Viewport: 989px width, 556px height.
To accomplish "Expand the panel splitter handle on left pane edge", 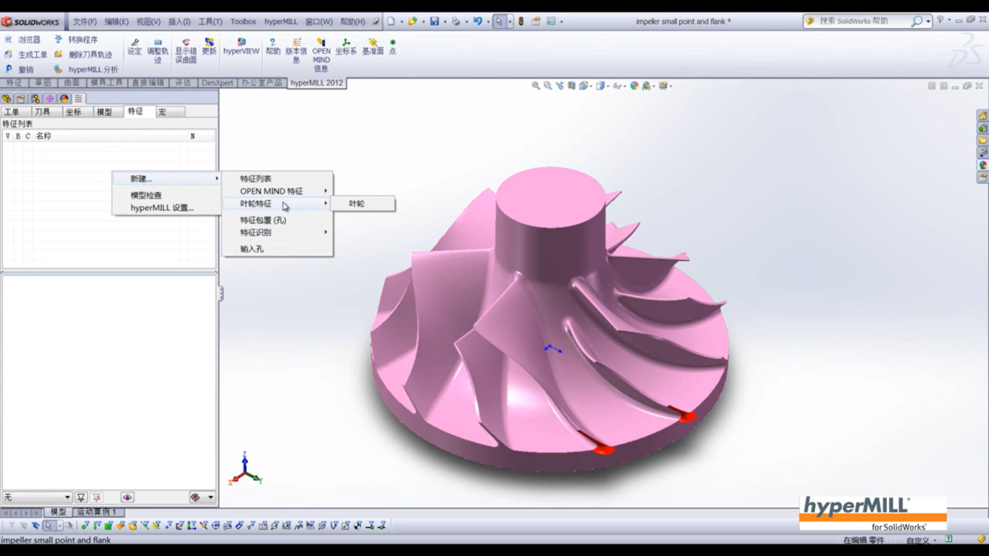I will tap(221, 293).
